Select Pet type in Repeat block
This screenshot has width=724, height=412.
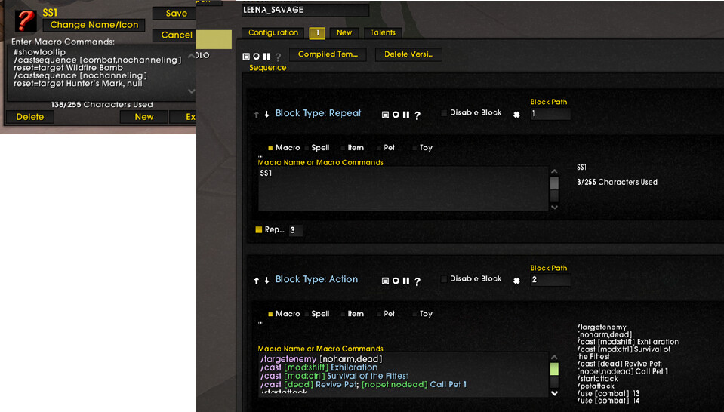[379, 148]
